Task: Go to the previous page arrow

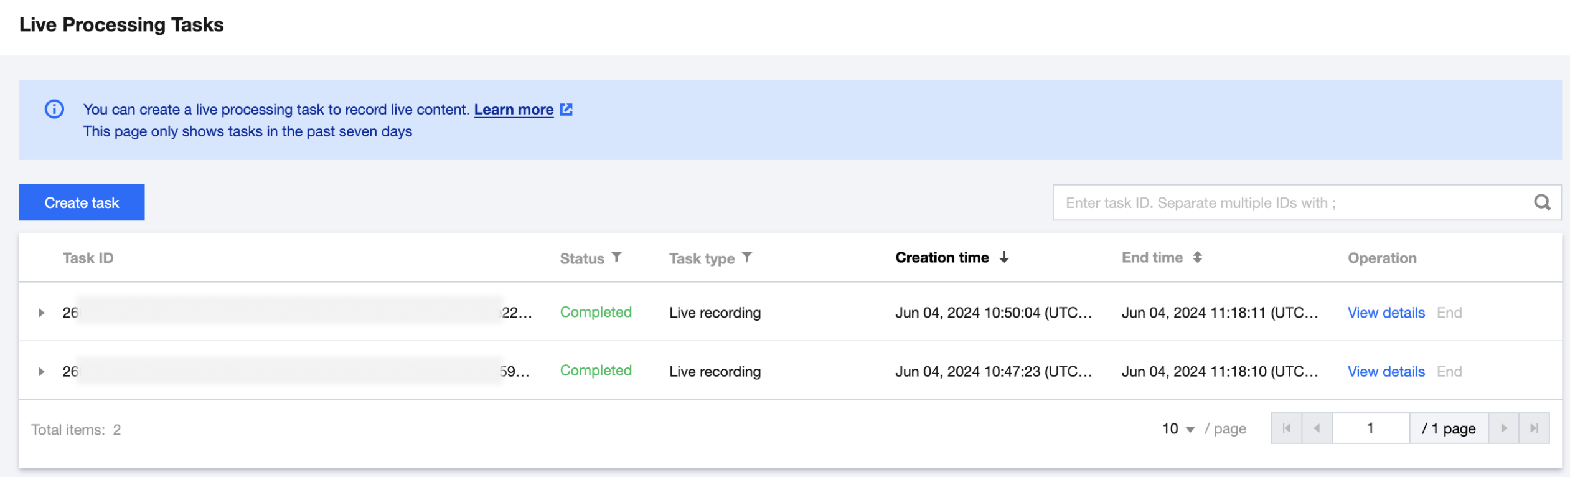Action: [x=1317, y=428]
